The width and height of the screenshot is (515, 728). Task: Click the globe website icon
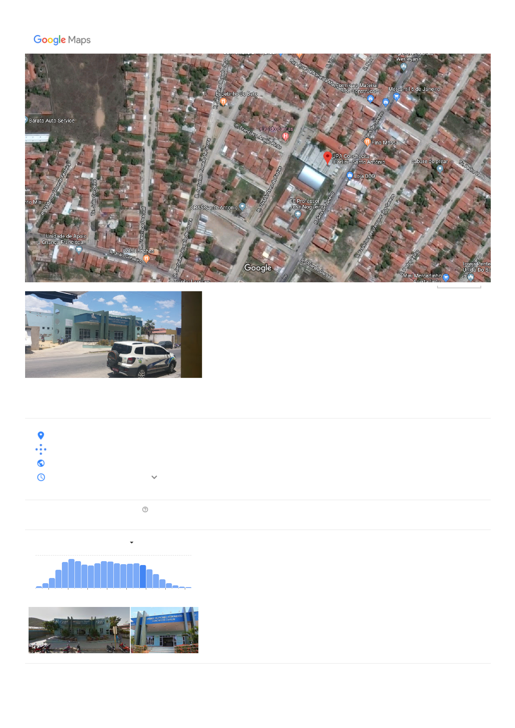click(x=41, y=463)
